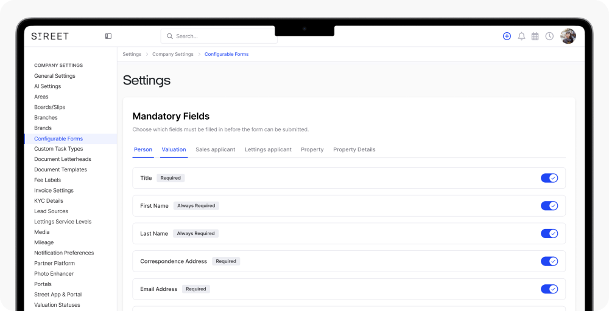Screen dimensions: 609x311
Task: Open the user profile avatar
Action: coord(568,36)
